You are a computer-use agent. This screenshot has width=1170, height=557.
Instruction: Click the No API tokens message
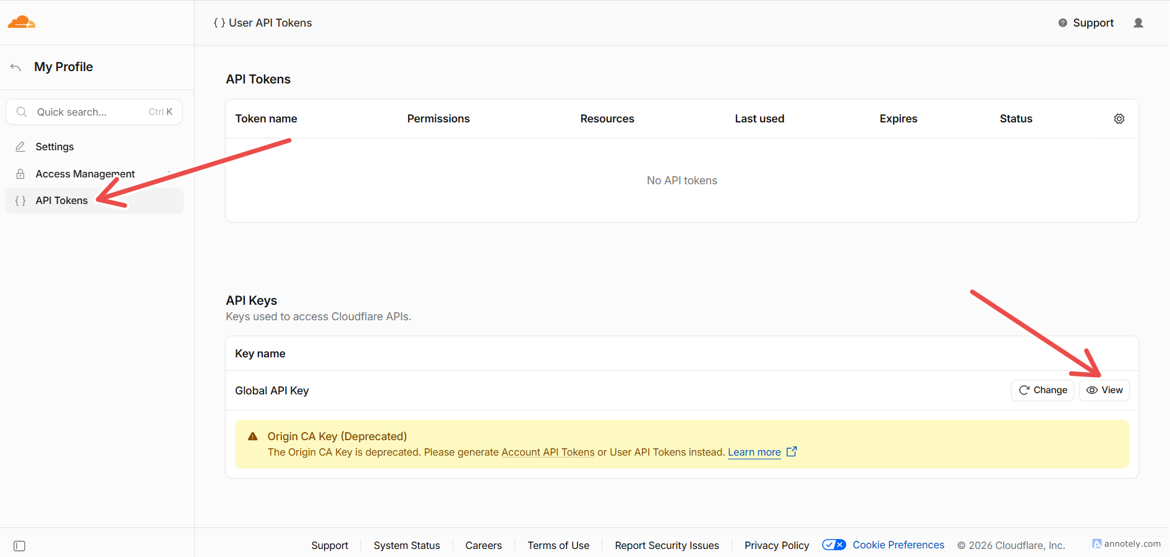tap(682, 181)
